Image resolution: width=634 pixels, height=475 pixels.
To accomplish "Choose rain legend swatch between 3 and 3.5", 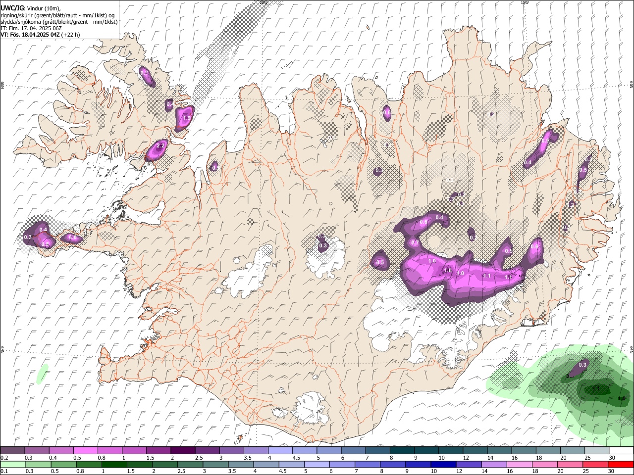I will click(215, 465).
